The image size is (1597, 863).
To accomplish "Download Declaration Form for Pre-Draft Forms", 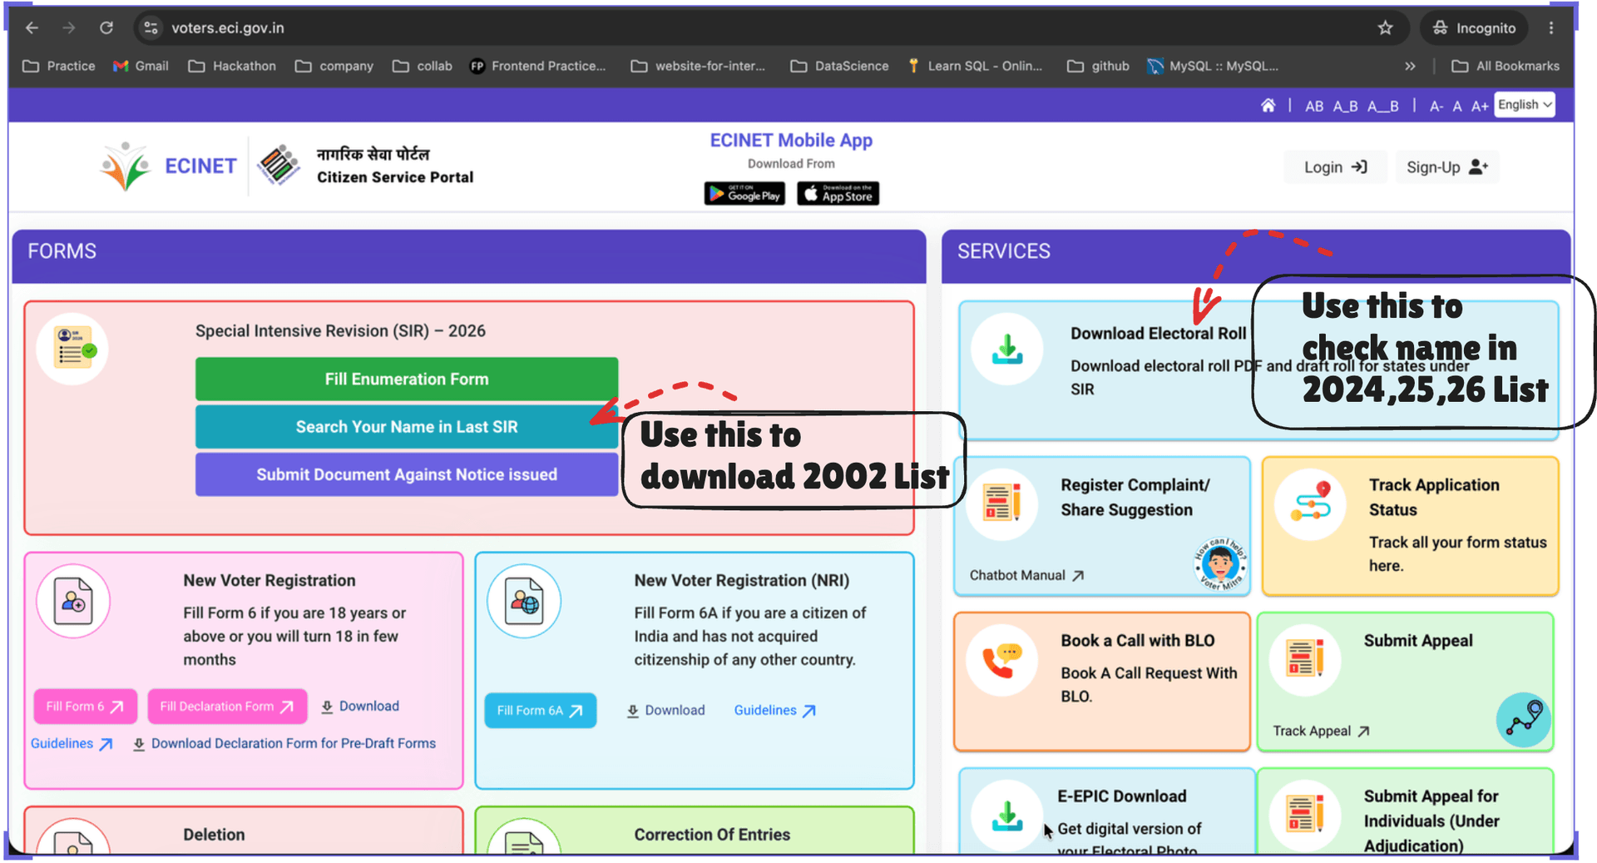I will (284, 744).
